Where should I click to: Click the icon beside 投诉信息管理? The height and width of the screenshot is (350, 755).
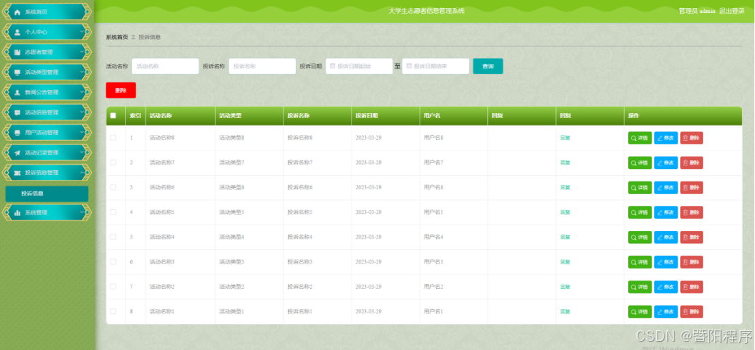click(17, 173)
